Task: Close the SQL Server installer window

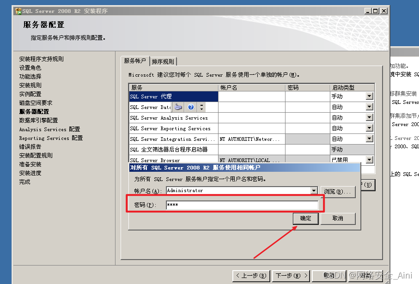Action: coord(384,11)
